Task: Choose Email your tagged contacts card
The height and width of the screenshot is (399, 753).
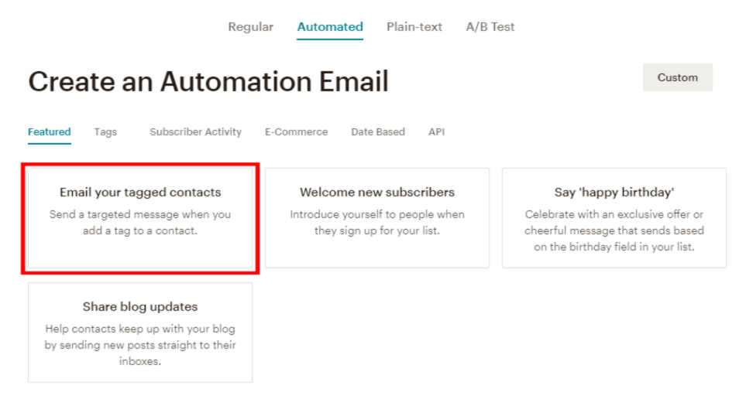Action: point(140,218)
